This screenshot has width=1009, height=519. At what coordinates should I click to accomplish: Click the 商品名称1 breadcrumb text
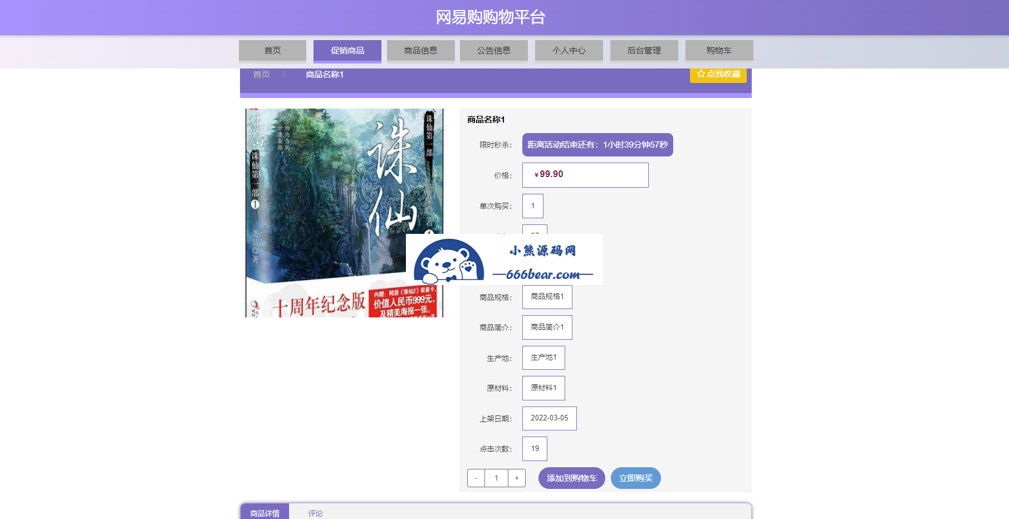click(x=325, y=75)
